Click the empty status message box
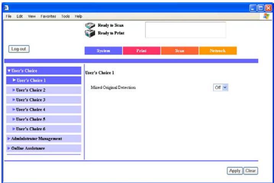274x183 pixels. tap(186, 30)
